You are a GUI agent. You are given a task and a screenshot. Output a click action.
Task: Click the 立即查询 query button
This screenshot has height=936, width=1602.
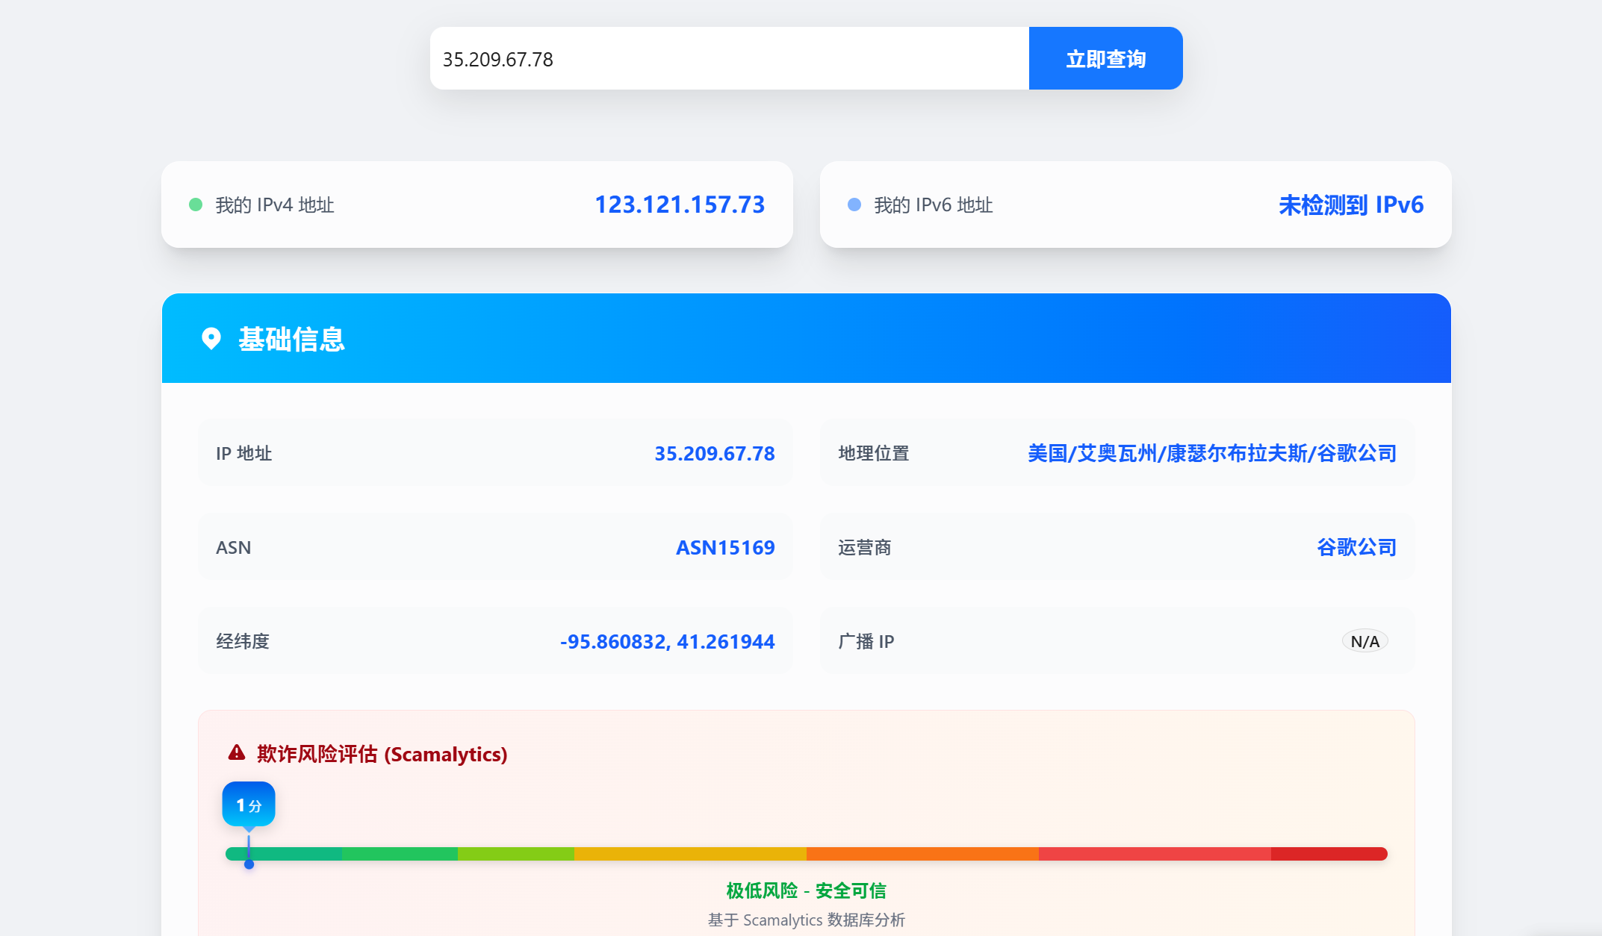(1105, 58)
